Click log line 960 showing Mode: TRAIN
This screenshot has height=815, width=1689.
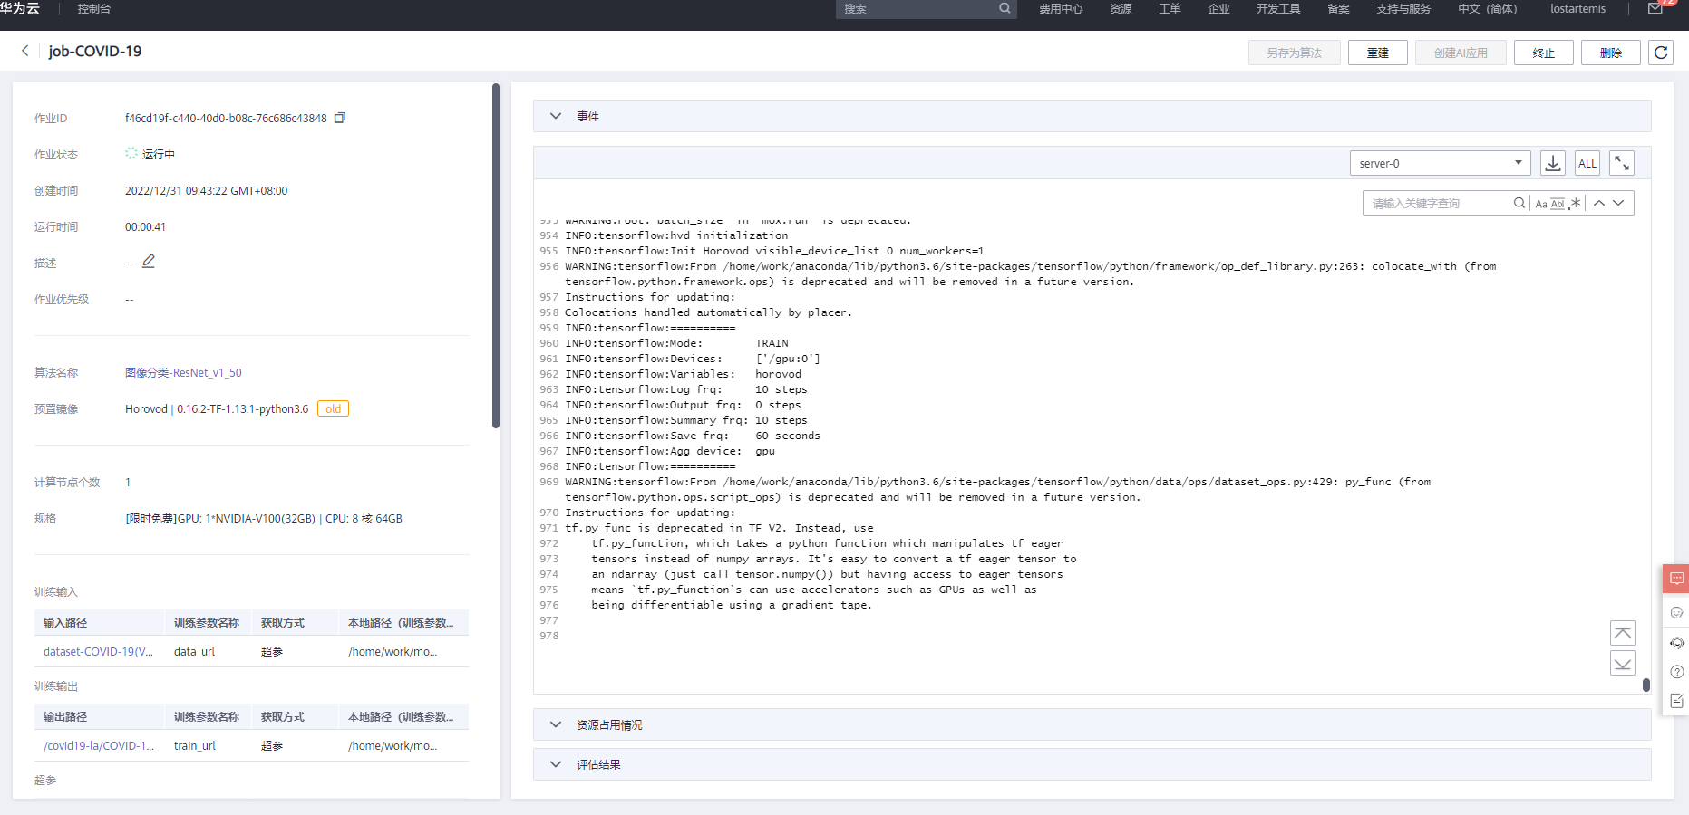[x=676, y=343]
